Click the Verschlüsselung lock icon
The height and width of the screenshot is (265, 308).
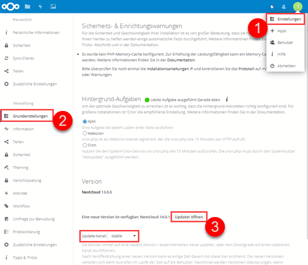pos(6,181)
